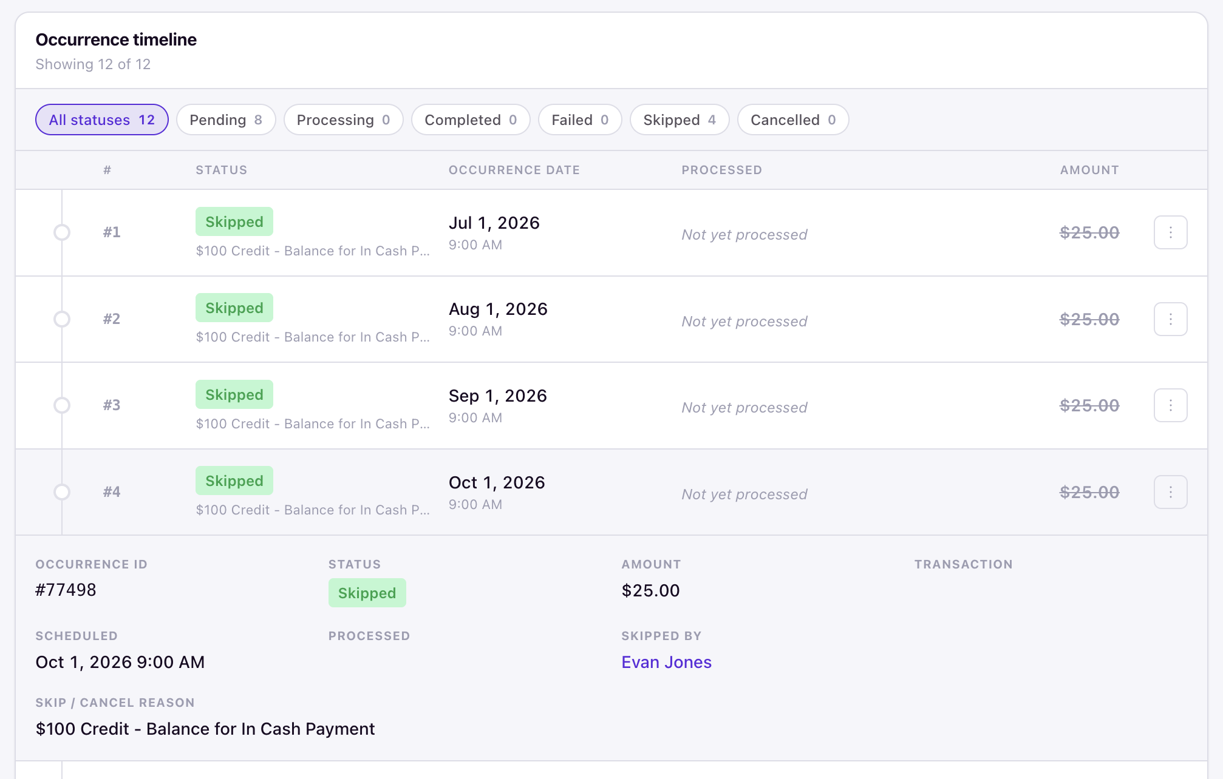The width and height of the screenshot is (1223, 779).
Task: Filter occurrences by Skipped status
Action: click(680, 120)
